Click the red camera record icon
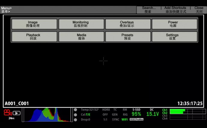 coord(7,113)
